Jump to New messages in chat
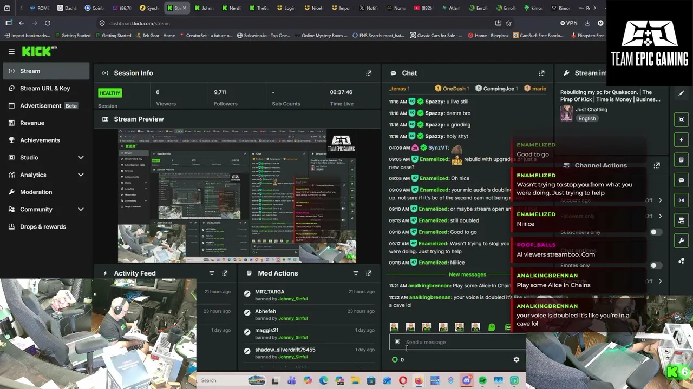The height and width of the screenshot is (389, 693). pos(467,274)
